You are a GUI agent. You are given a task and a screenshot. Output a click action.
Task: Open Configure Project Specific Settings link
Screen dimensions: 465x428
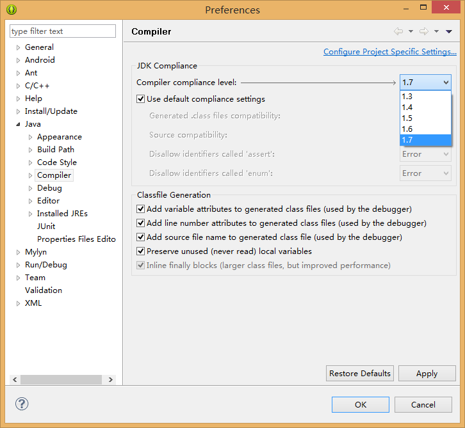click(389, 52)
